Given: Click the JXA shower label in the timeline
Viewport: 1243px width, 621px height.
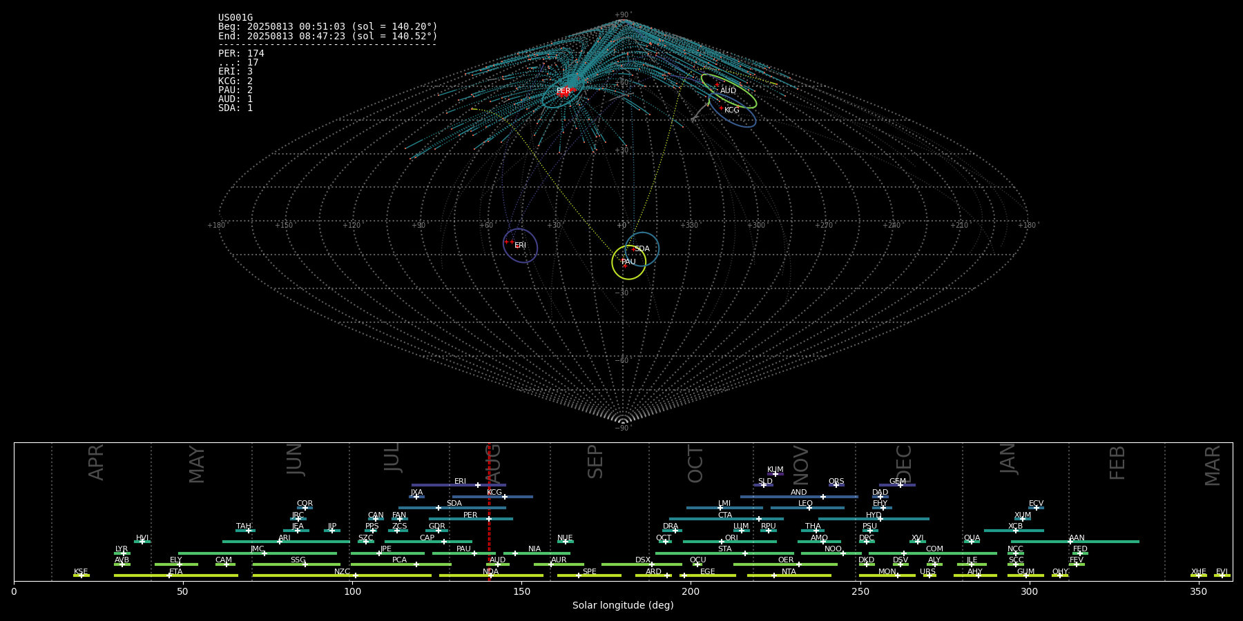Looking at the screenshot, I should pos(416,493).
